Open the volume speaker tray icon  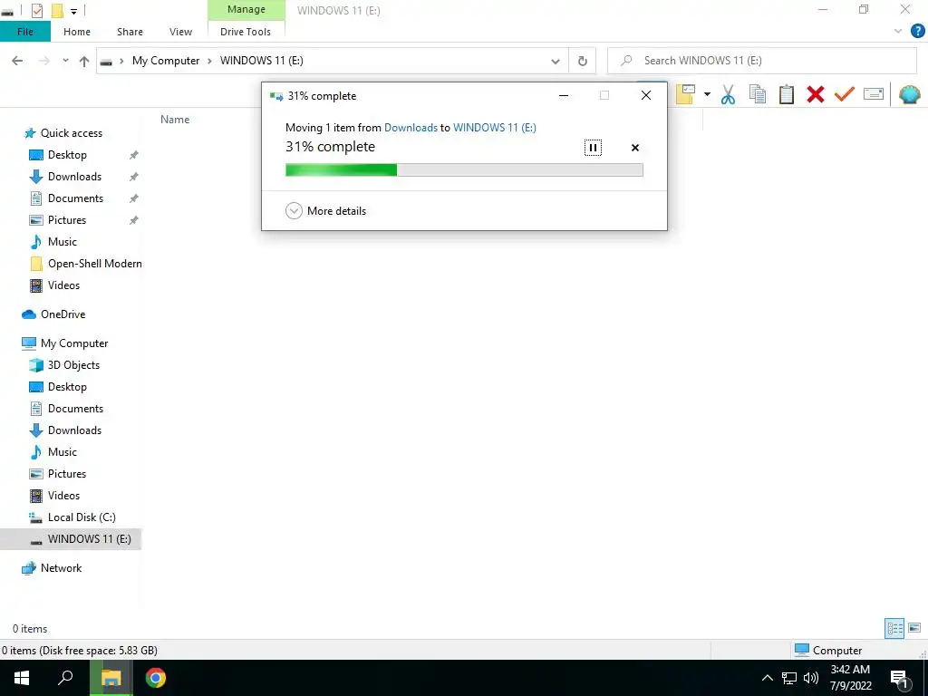(x=811, y=678)
